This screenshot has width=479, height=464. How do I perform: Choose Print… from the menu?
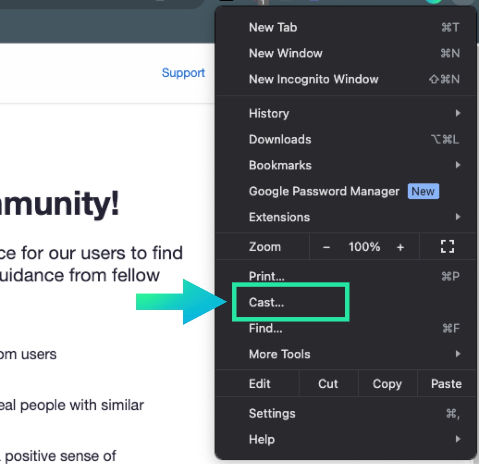tap(267, 276)
